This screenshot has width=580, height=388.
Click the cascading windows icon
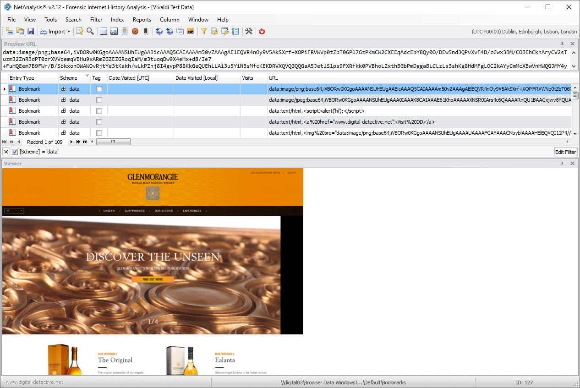pyautogui.click(x=180, y=31)
